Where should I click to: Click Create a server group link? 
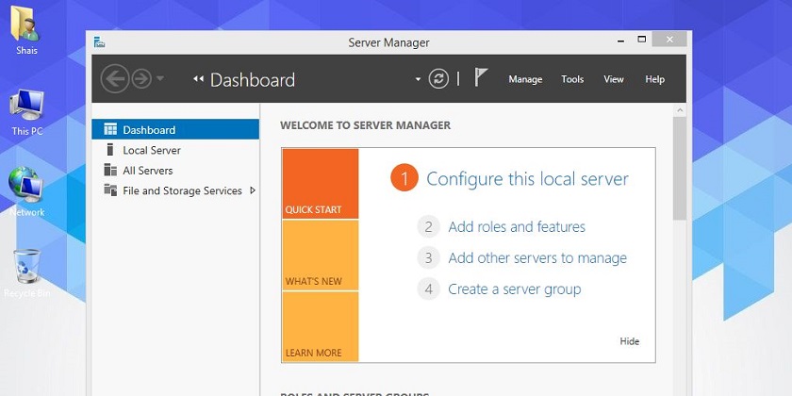[515, 289]
